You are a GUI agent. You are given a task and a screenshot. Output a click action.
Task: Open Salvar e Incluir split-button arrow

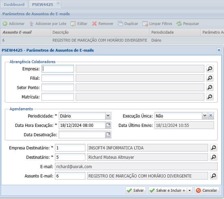[189, 190]
